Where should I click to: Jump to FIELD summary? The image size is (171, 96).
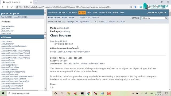point(69,22)
